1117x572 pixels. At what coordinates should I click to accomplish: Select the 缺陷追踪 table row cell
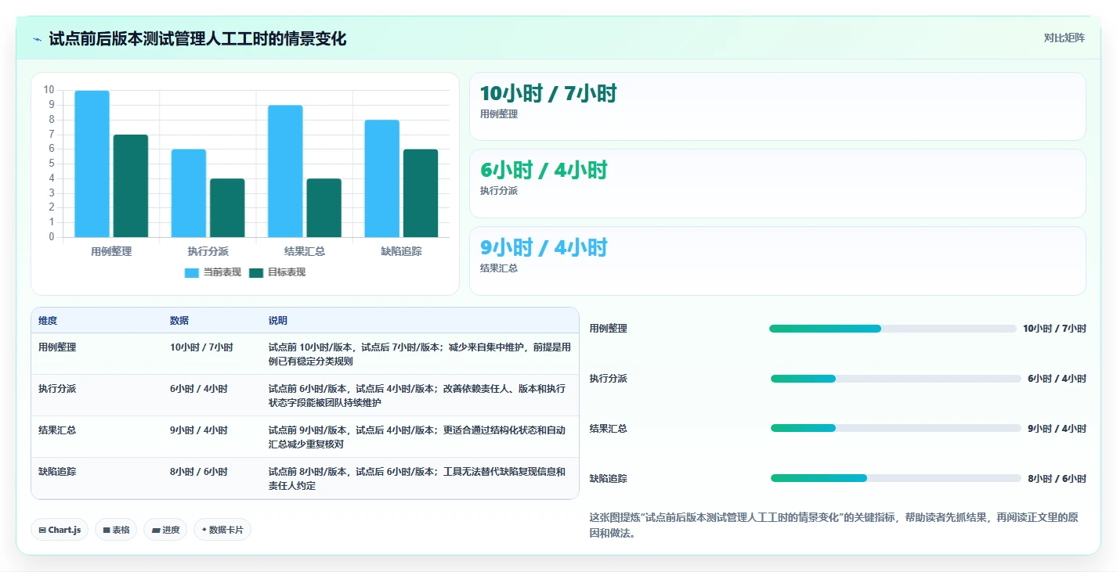tap(57, 471)
